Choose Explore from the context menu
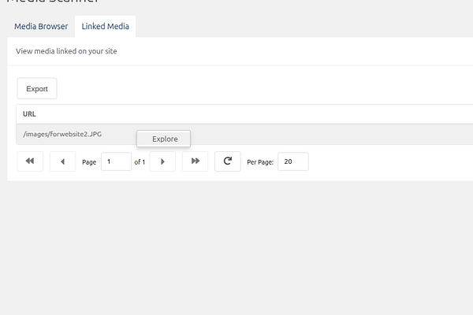 click(x=163, y=139)
